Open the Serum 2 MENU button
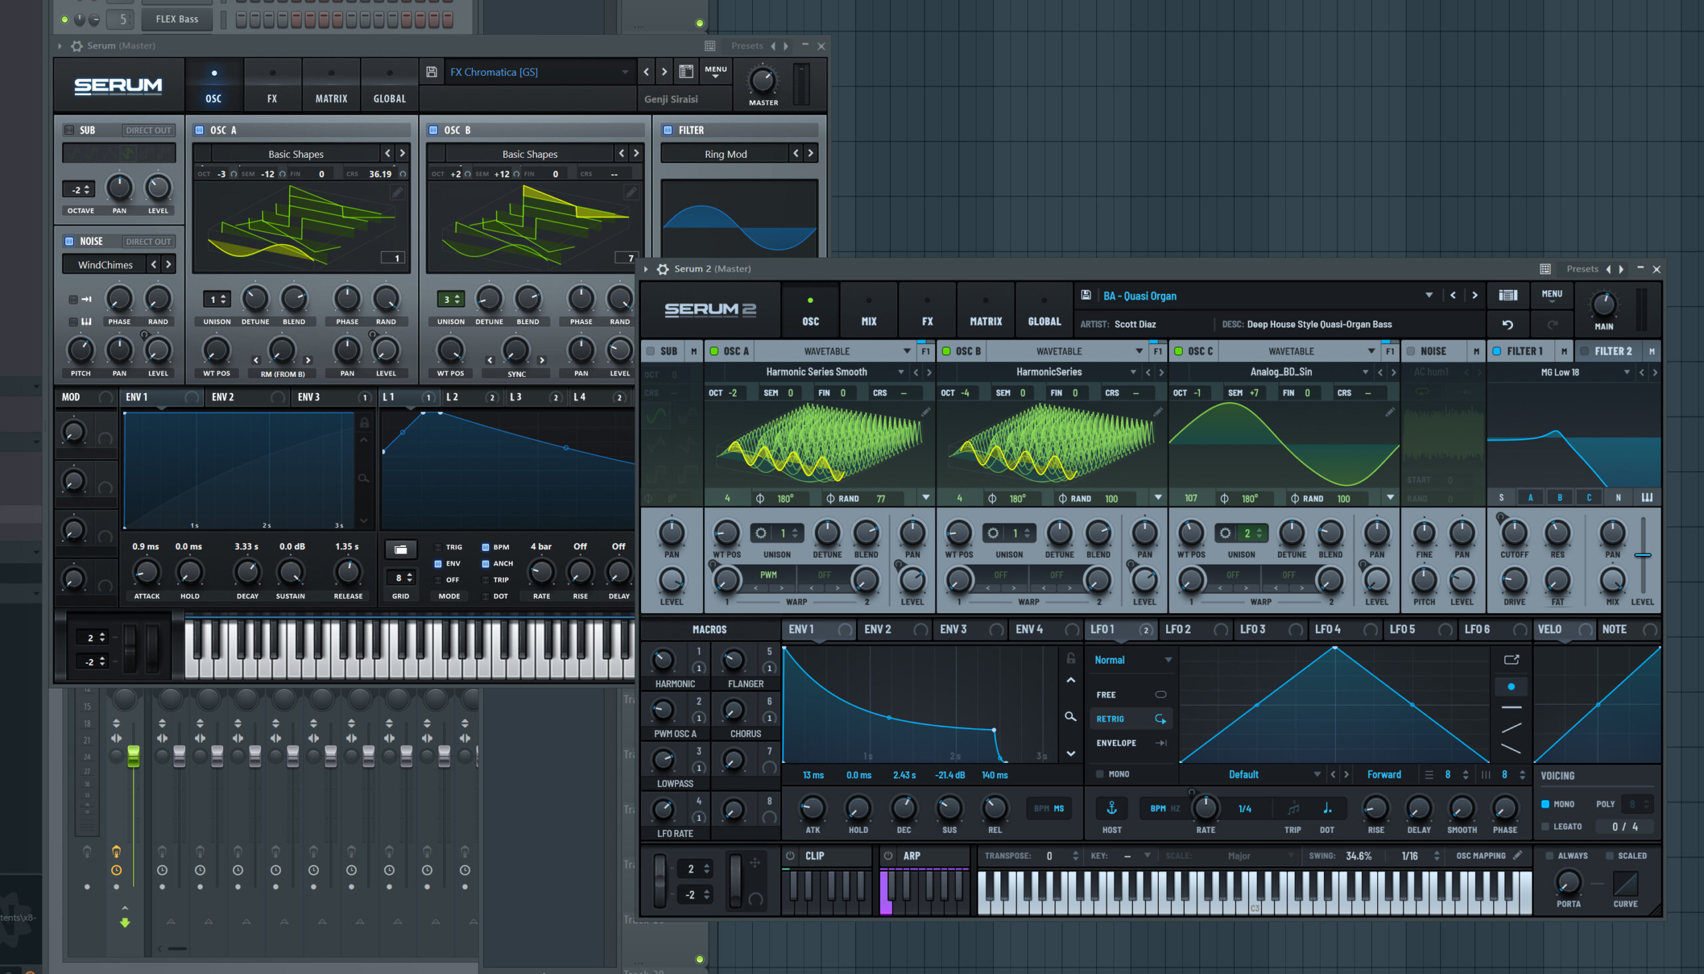This screenshot has height=974, width=1704. [x=1552, y=295]
